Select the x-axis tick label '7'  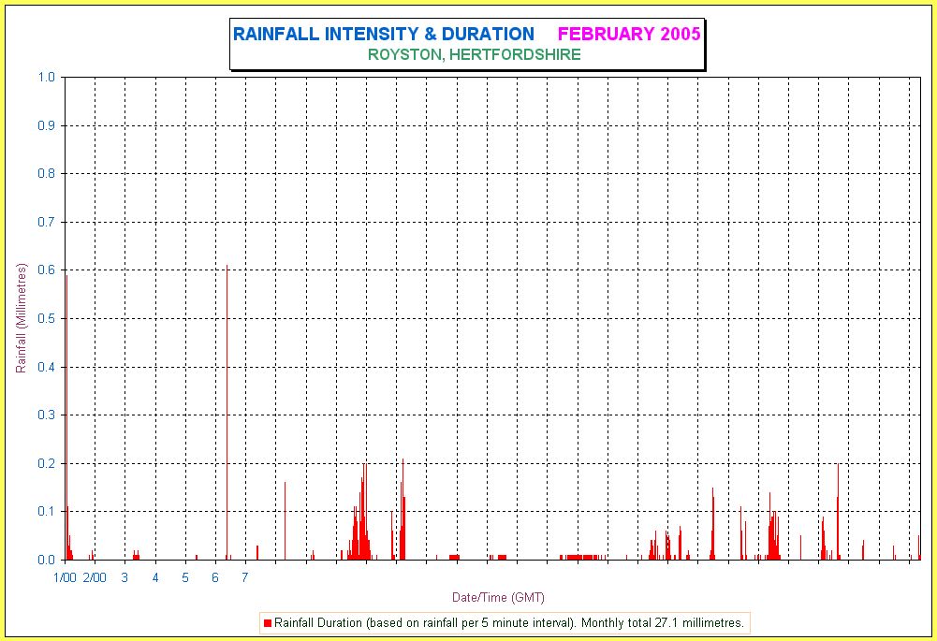(x=245, y=577)
